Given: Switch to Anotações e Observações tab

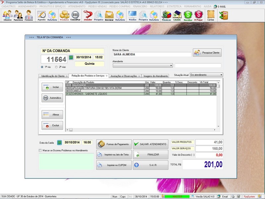Looking at the screenshot, I should pos(125,76).
